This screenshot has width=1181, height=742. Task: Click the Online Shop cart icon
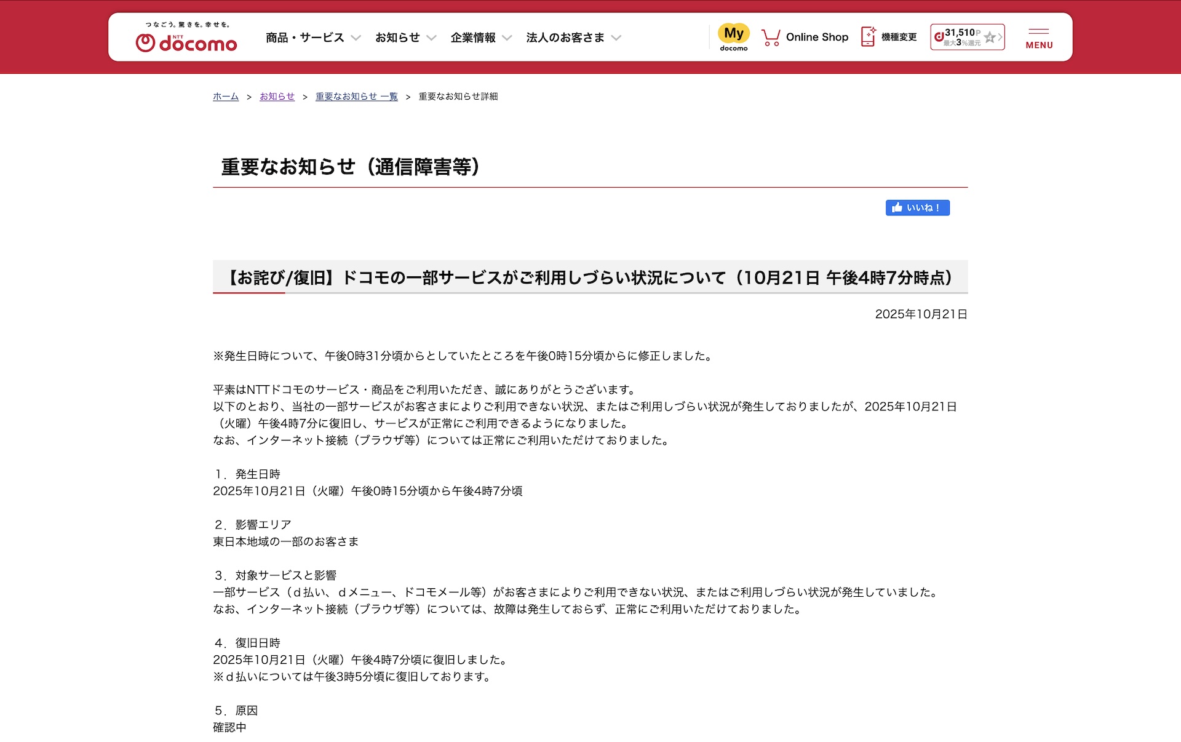[770, 38]
